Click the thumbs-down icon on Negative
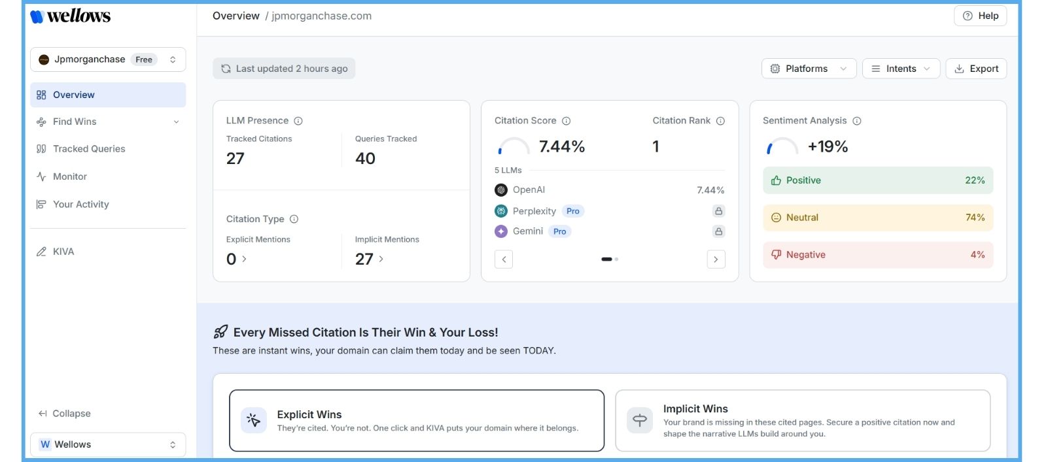This screenshot has height=462, width=1050. 776,255
